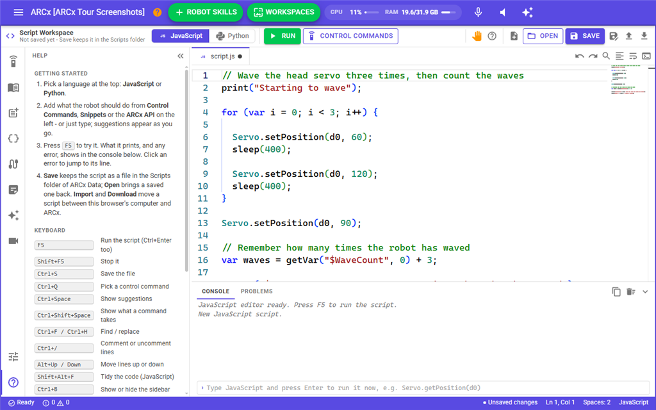Download the script with download icon

tap(644, 36)
